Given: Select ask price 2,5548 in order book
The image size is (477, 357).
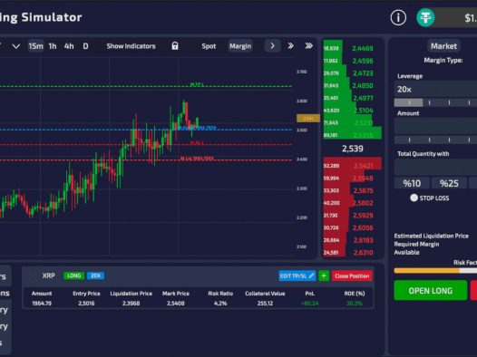Looking at the screenshot, I should click(364, 178).
